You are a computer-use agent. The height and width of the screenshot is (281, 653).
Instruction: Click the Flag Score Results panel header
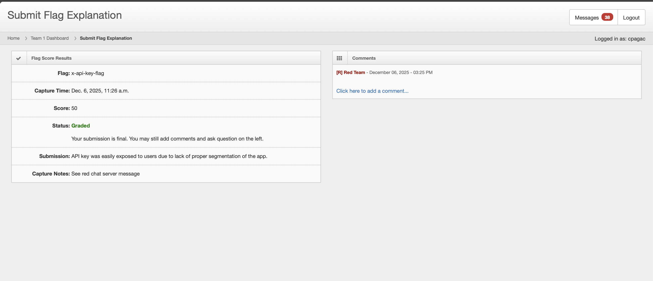point(51,58)
